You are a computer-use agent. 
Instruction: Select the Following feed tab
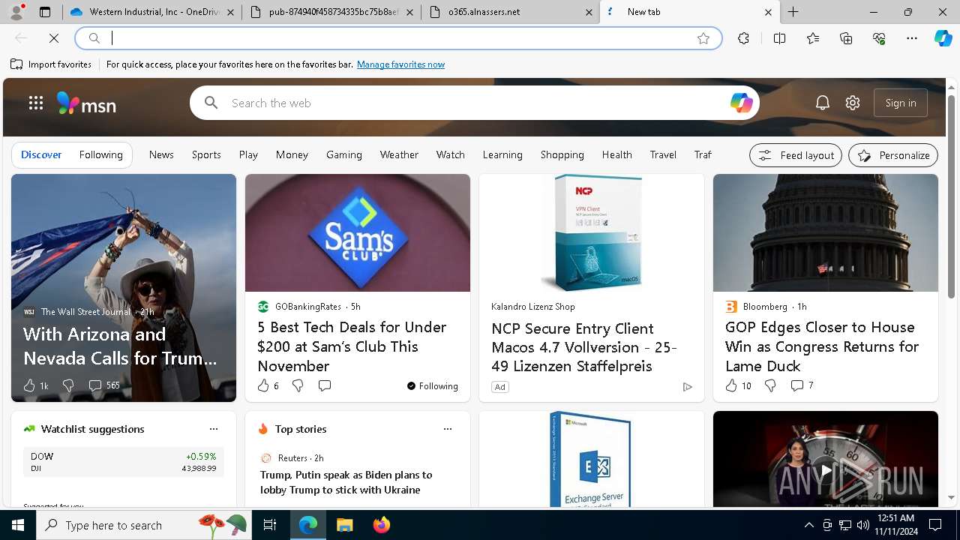click(x=100, y=154)
